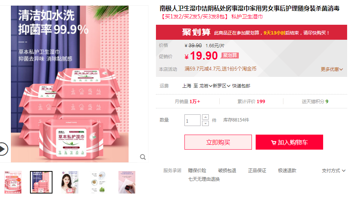Select the thumbnail showing a woman
Viewport: 349px width, 198px height.
(70, 182)
